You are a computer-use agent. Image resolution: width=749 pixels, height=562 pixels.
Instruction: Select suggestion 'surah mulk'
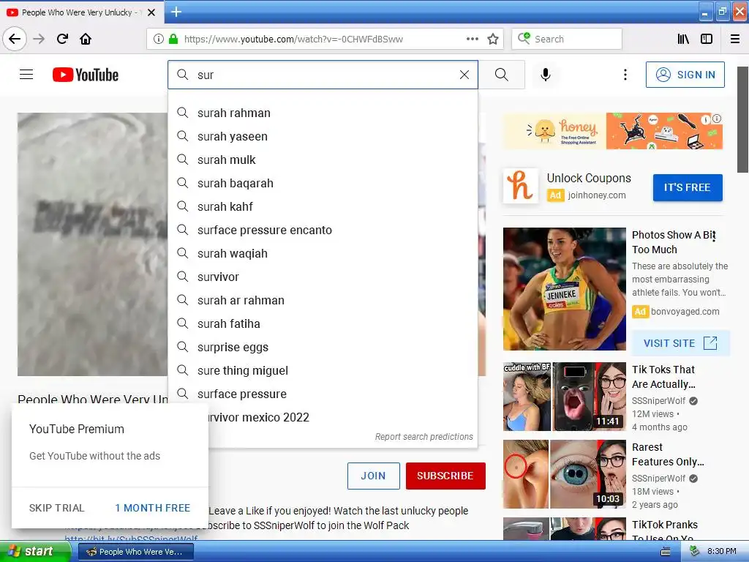pos(323,160)
